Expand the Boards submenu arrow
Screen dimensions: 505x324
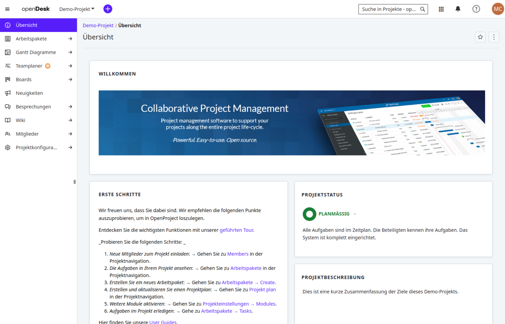70,79
